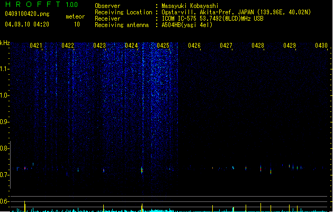The height and width of the screenshot is (212, 333).
Task: Click the Observer label
Action: click(x=107, y=6)
